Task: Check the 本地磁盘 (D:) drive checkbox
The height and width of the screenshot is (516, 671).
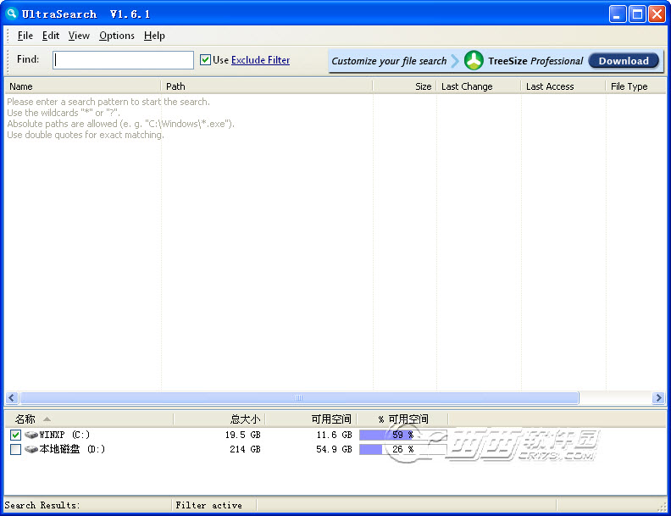Action: coord(15,449)
